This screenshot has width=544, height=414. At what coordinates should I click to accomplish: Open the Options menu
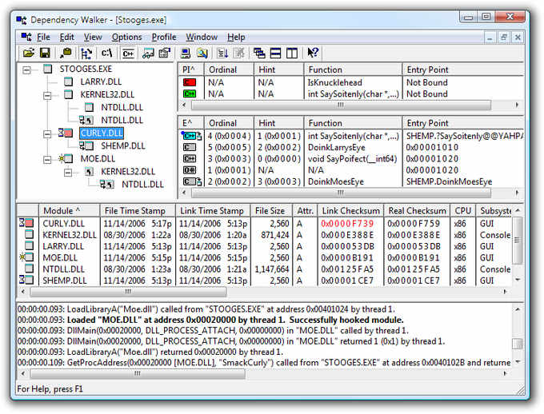pos(126,37)
